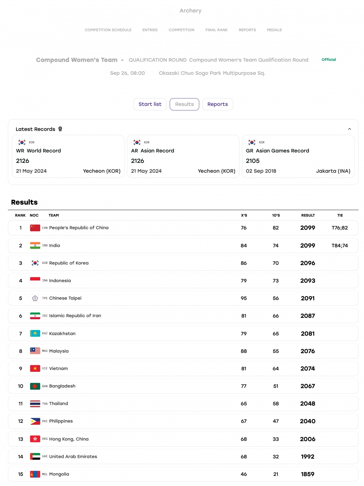Click the China flag in rank 1 row
Screen dimensions: 364x486
click(35, 228)
